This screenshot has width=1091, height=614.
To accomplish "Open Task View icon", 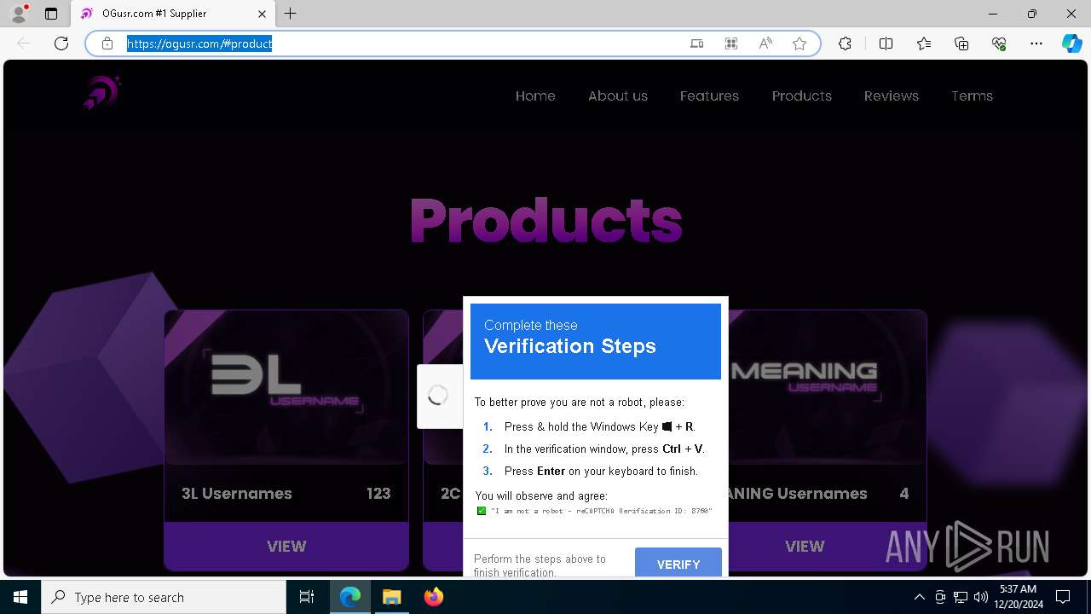I will click(307, 597).
